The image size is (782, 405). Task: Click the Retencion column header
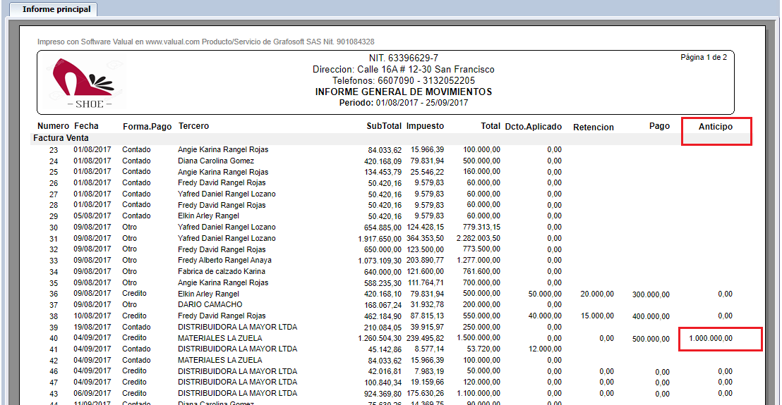(594, 127)
